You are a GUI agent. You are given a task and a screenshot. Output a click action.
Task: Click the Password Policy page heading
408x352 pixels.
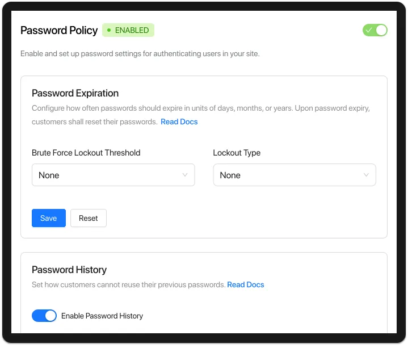[x=59, y=31]
